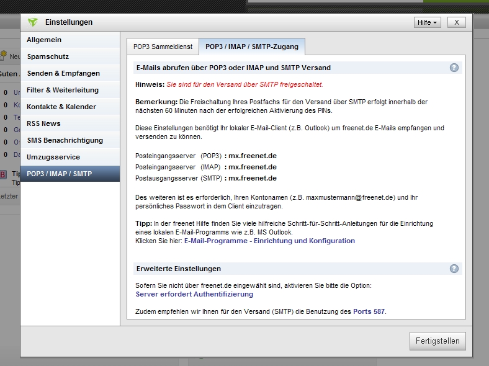Open Spamschutz settings
The width and height of the screenshot is (489, 366).
pos(70,56)
